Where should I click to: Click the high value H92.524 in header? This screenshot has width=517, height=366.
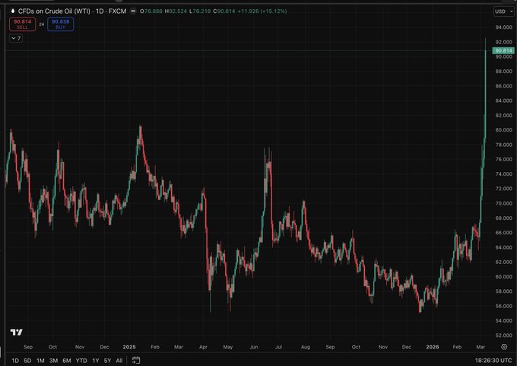pos(176,11)
